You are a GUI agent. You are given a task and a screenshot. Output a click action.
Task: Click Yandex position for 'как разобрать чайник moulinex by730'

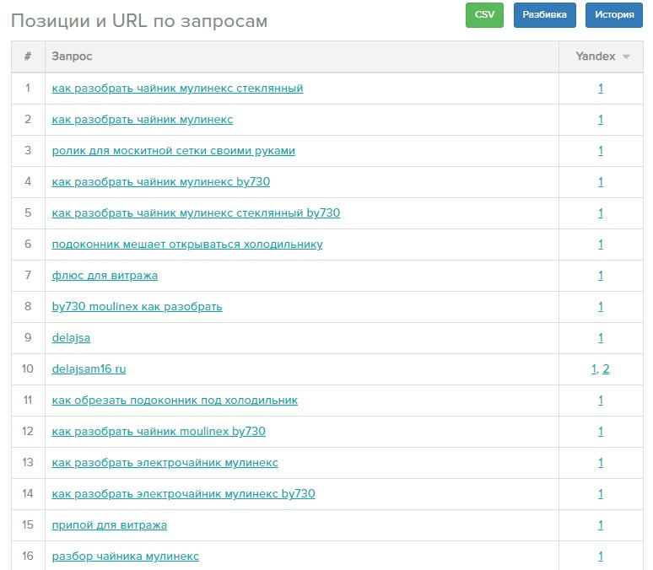tap(601, 432)
